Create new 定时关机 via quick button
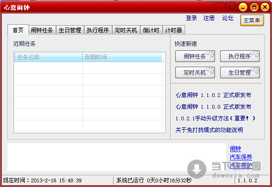 pos(195,73)
